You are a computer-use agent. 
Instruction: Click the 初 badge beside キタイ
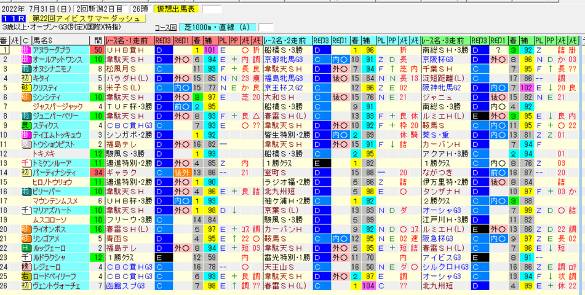tap(25, 78)
